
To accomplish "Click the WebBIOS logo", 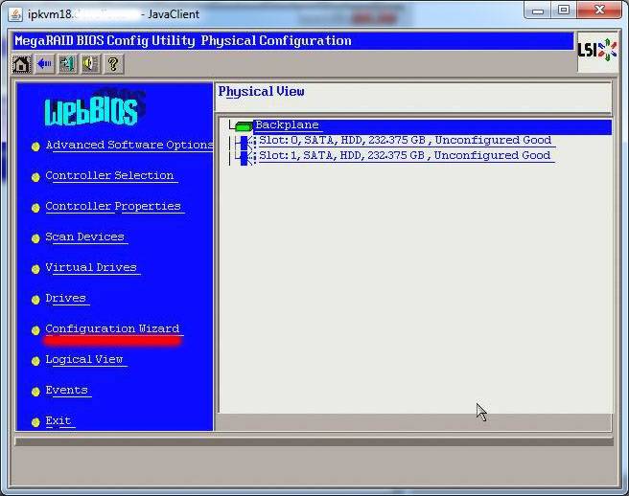I will coord(94,107).
